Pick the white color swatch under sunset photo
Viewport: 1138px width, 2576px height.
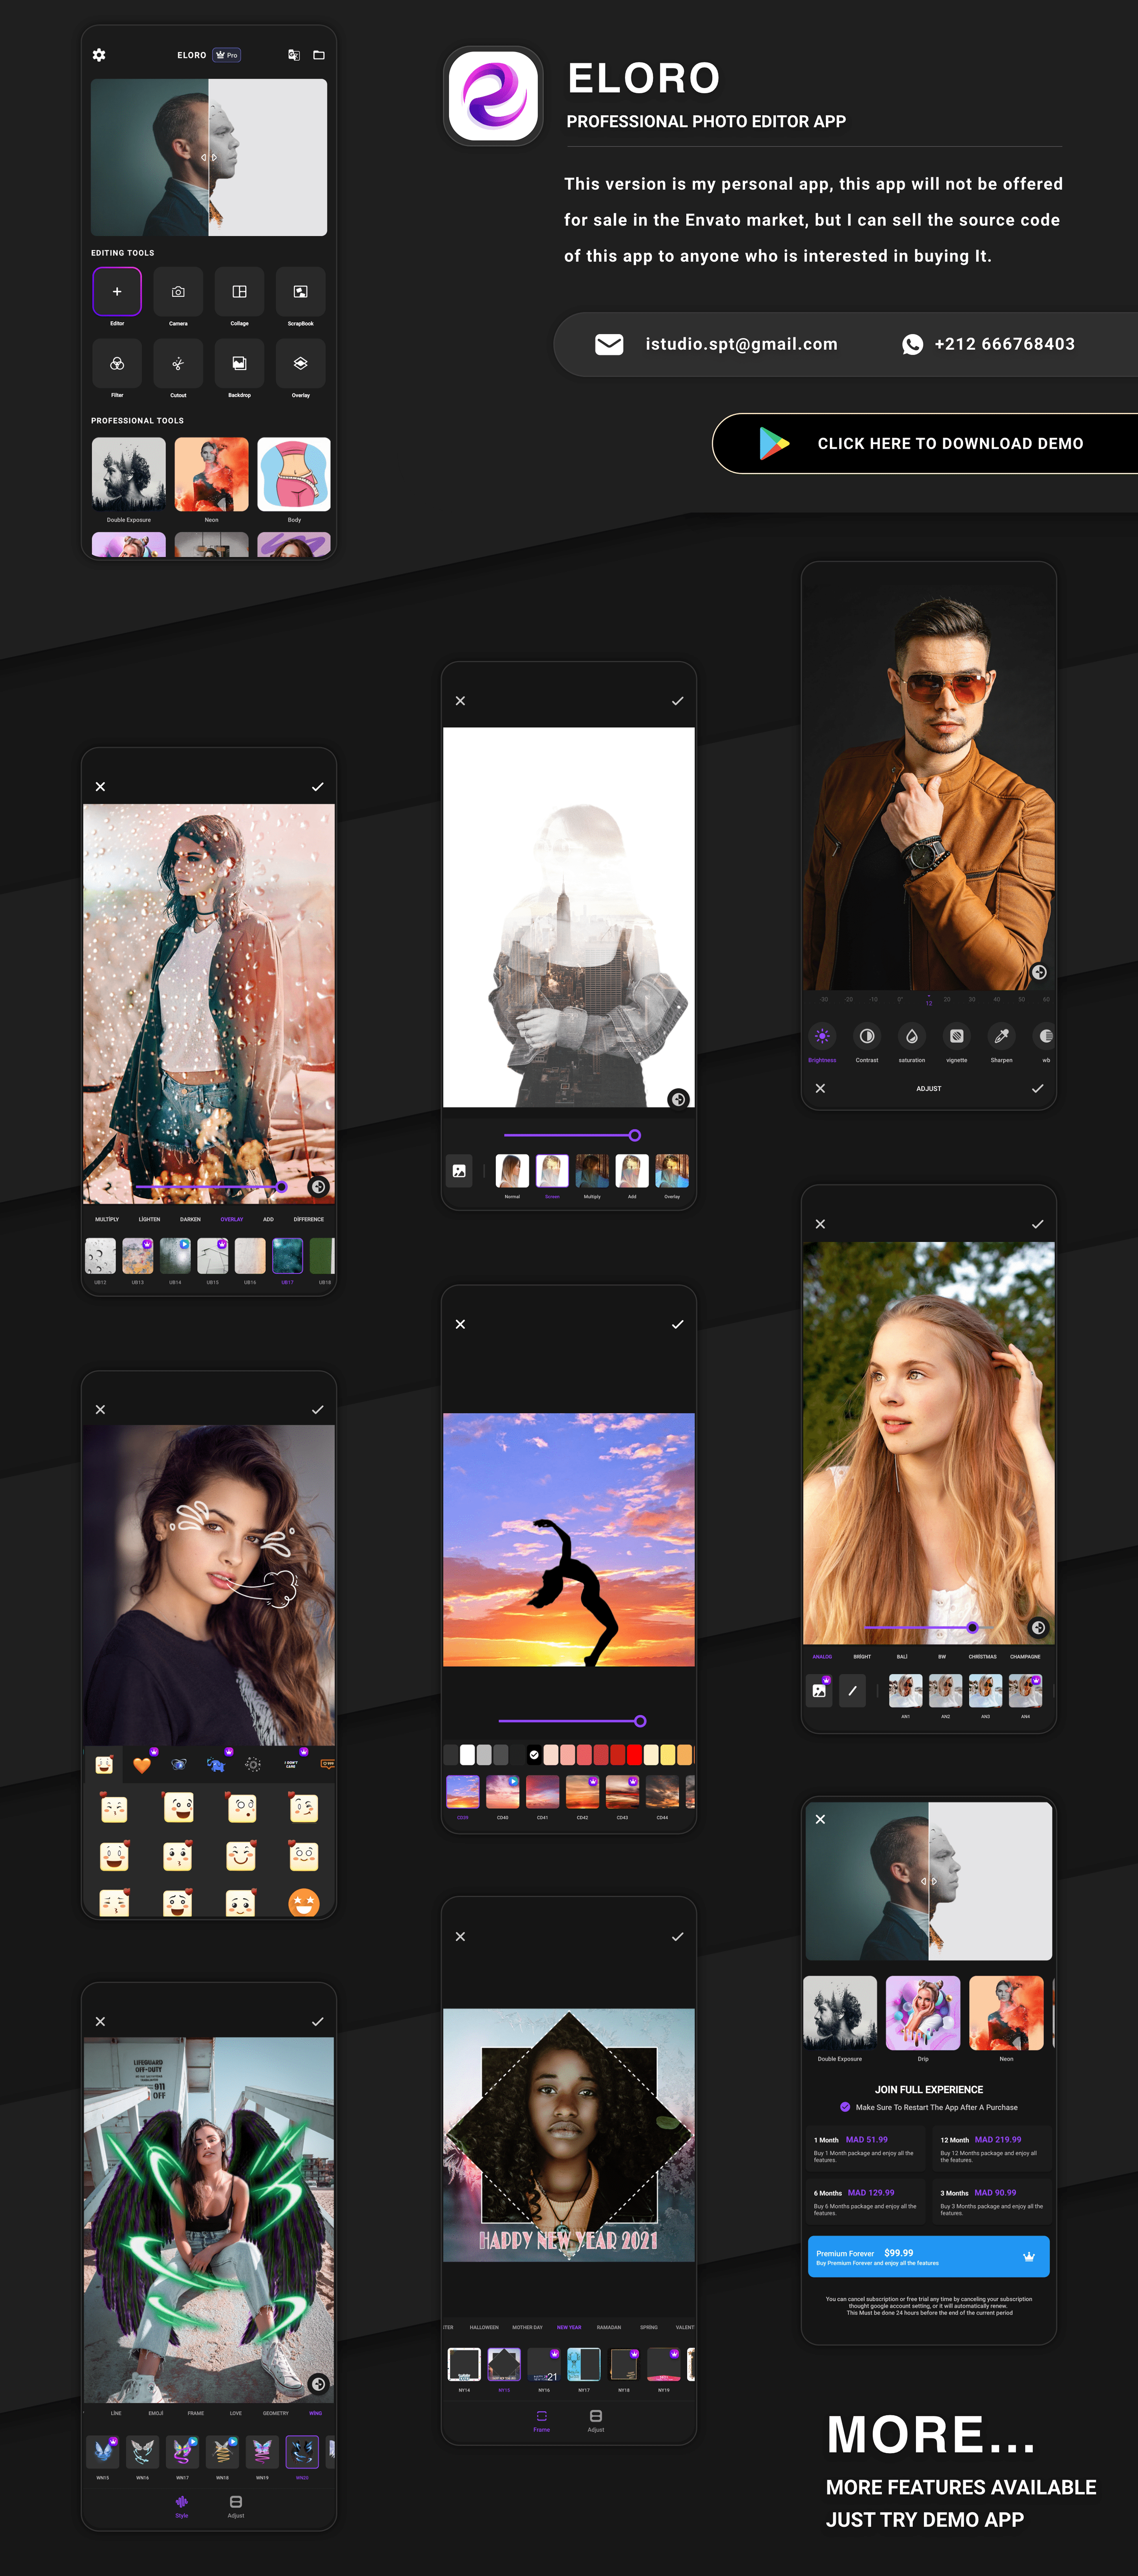(x=467, y=1754)
